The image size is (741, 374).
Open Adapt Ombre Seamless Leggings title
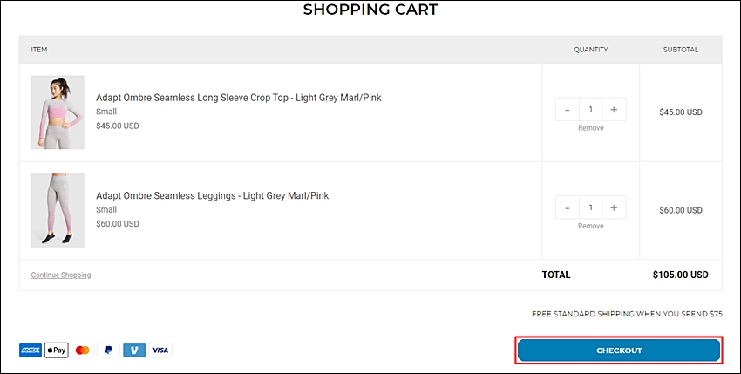(212, 196)
